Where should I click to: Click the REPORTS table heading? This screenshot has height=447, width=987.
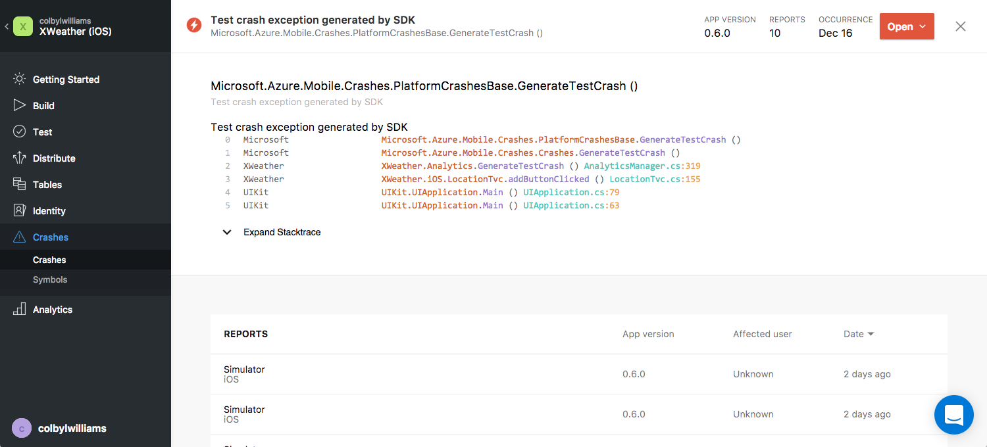[x=245, y=334]
